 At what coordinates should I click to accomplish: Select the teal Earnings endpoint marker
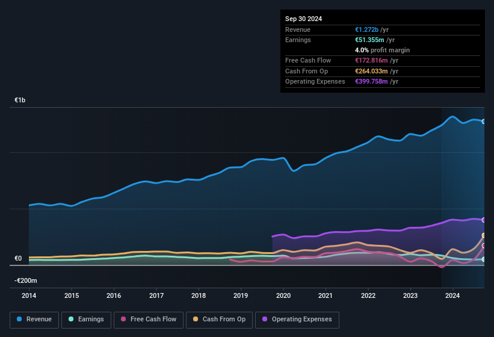(483, 259)
